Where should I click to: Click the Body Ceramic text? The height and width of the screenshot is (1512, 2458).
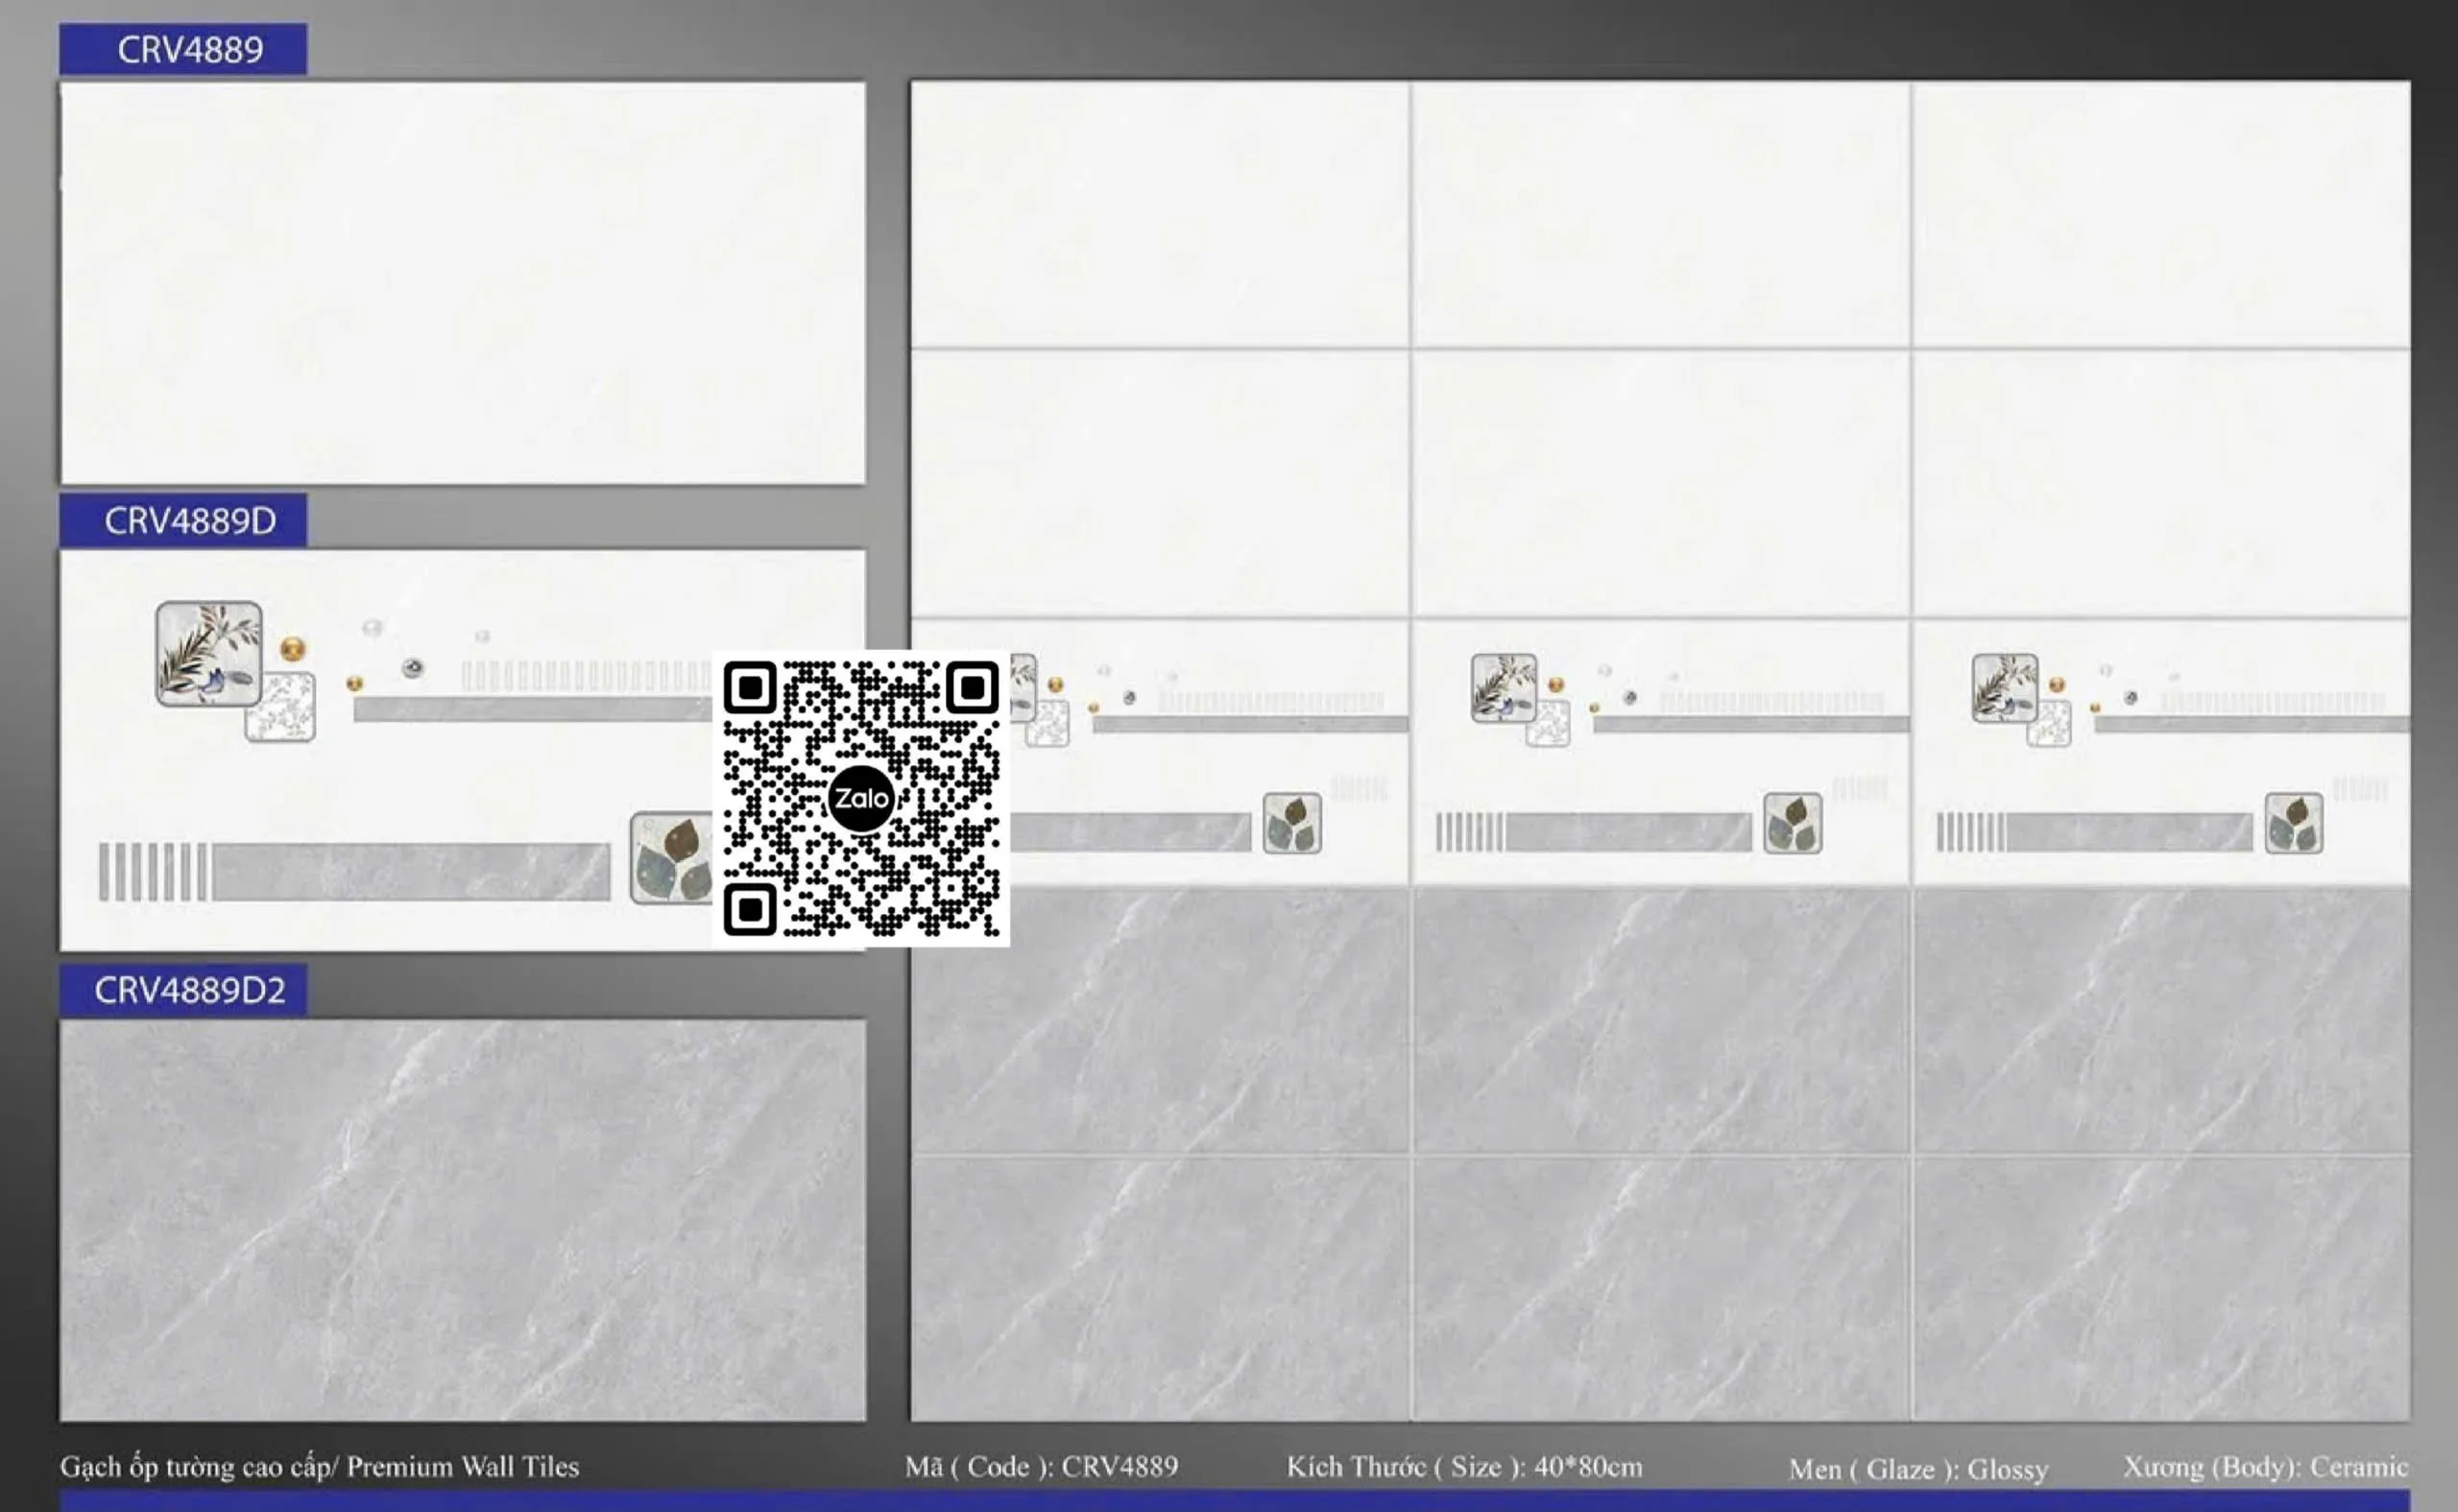point(2264,1467)
